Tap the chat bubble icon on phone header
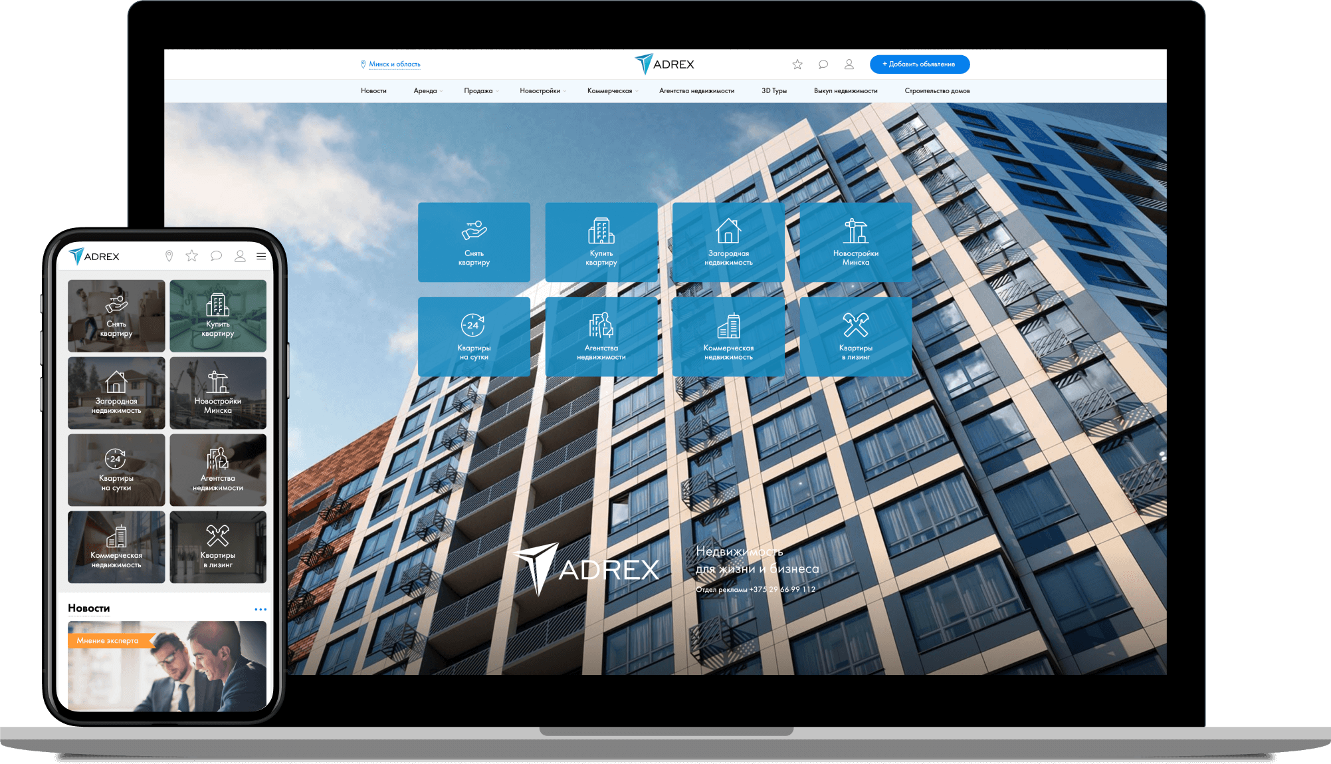1331x764 pixels. pyautogui.click(x=216, y=256)
